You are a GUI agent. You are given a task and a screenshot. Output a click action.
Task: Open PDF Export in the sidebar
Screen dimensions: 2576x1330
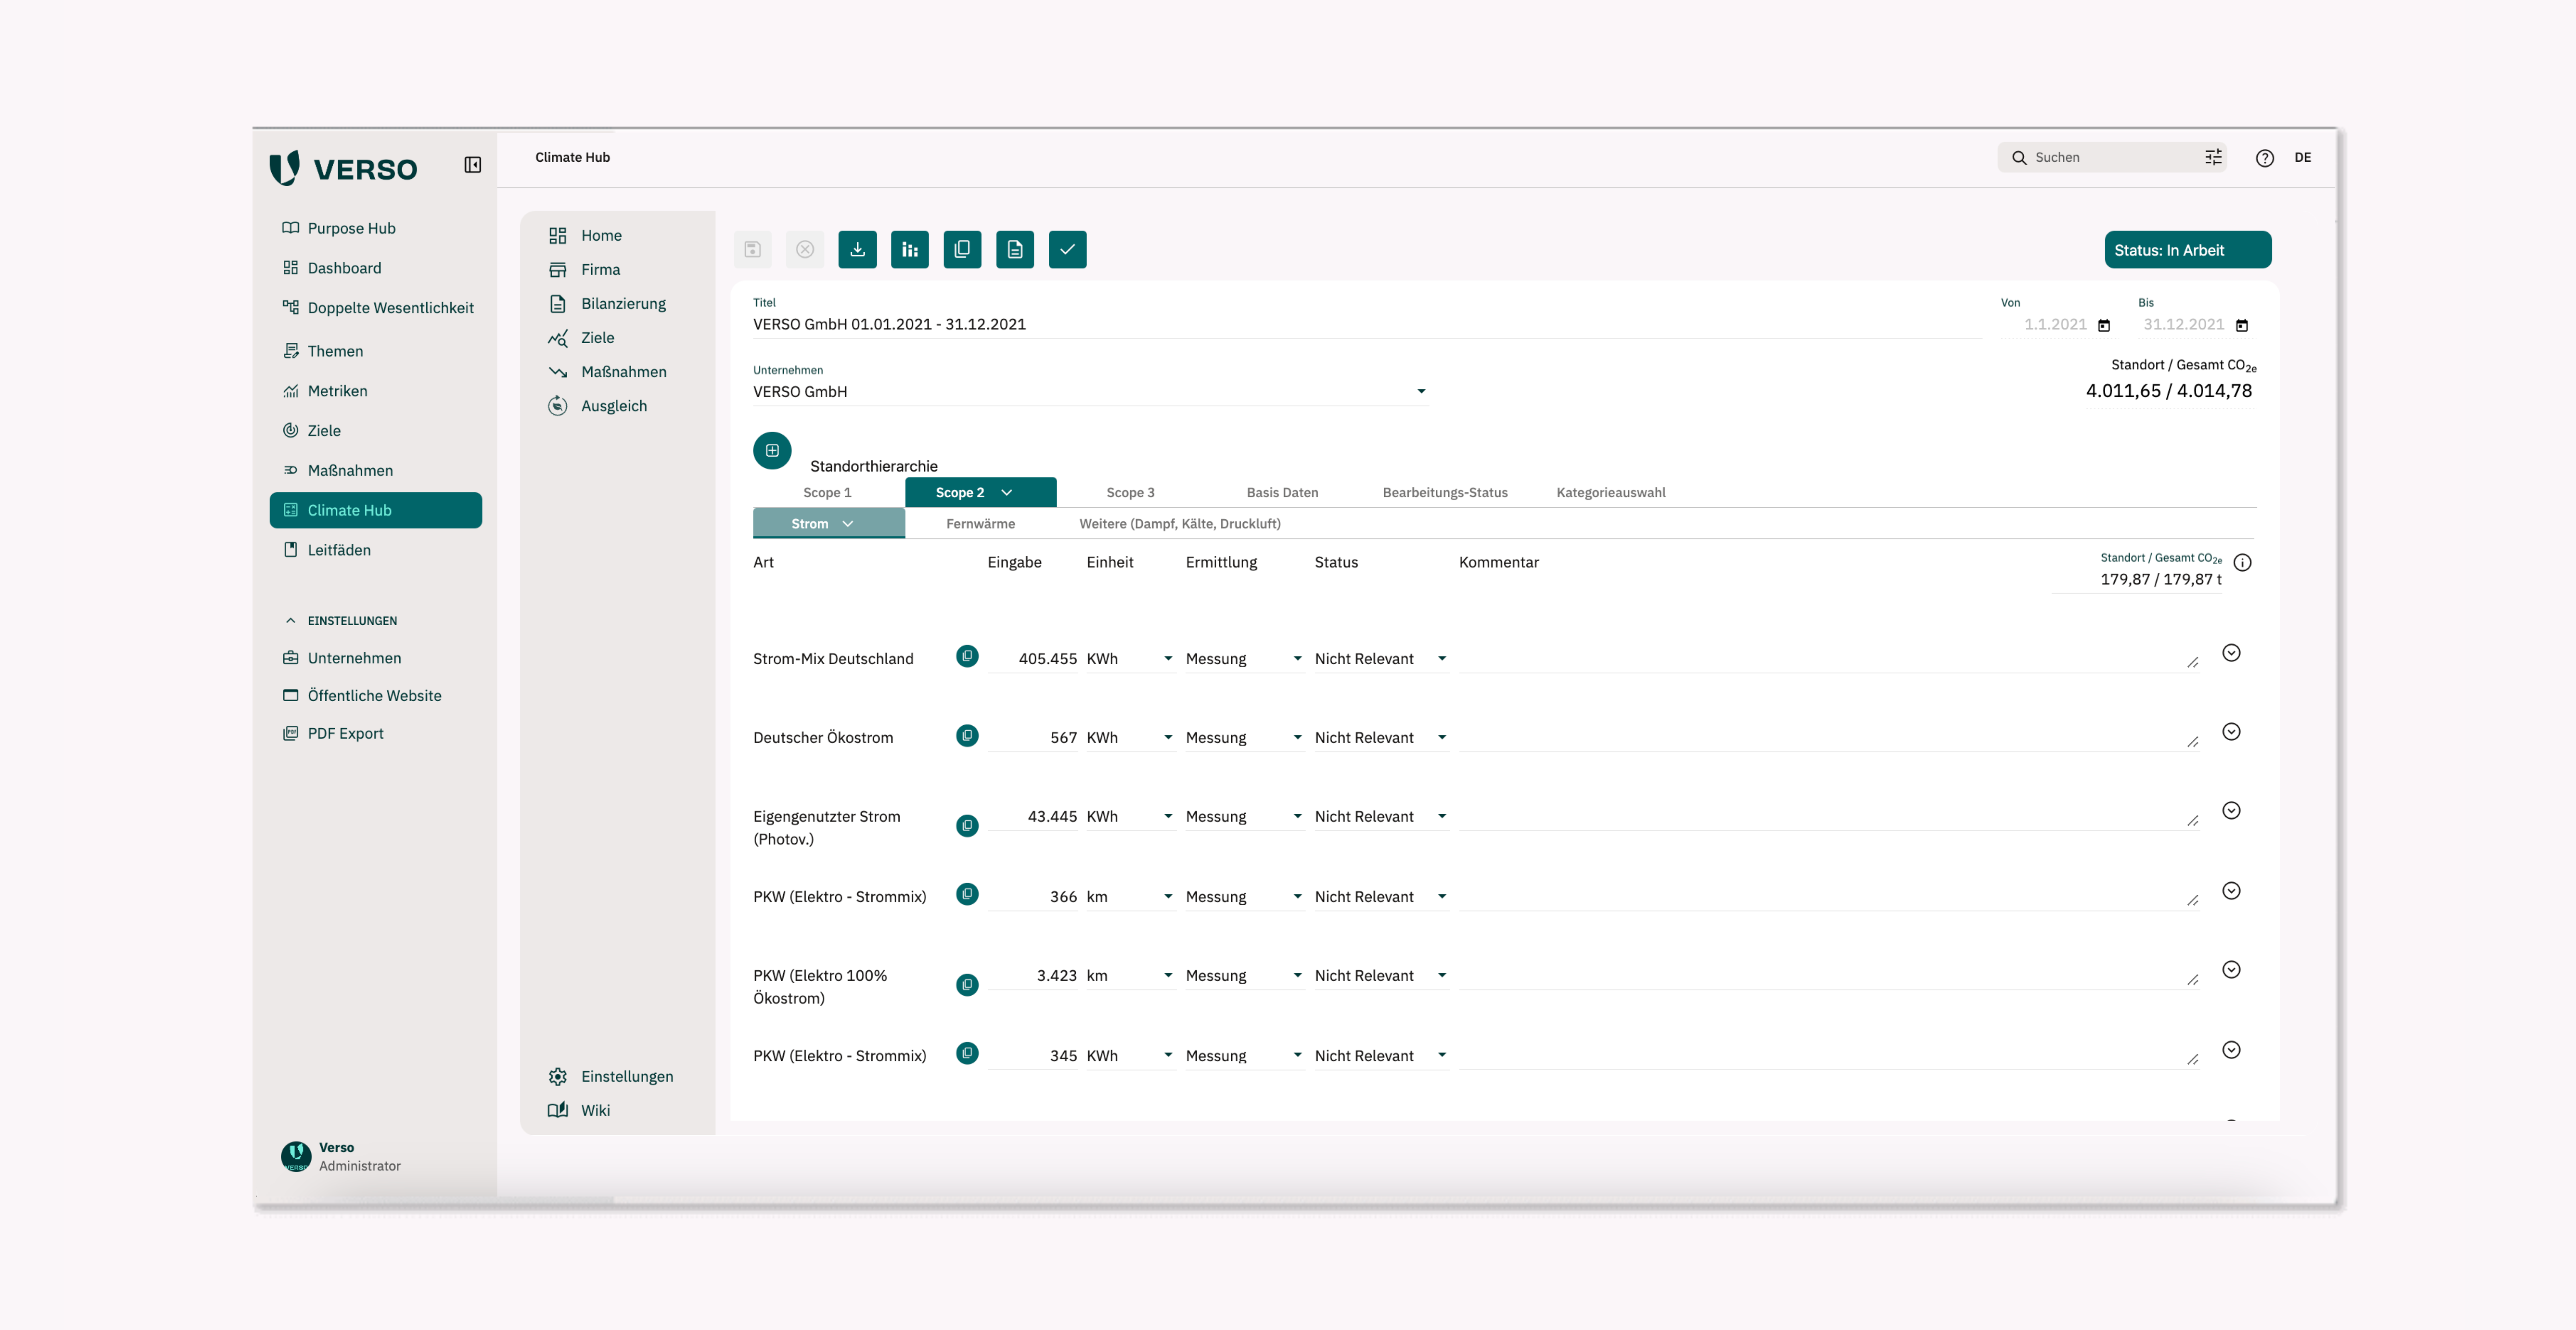click(345, 733)
